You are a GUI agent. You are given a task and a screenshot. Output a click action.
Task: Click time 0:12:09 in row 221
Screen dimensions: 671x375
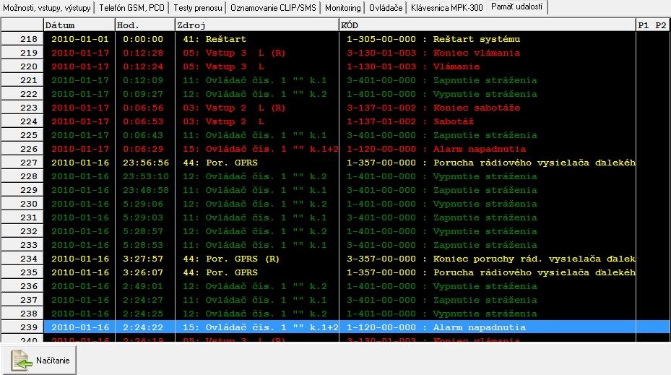click(143, 80)
